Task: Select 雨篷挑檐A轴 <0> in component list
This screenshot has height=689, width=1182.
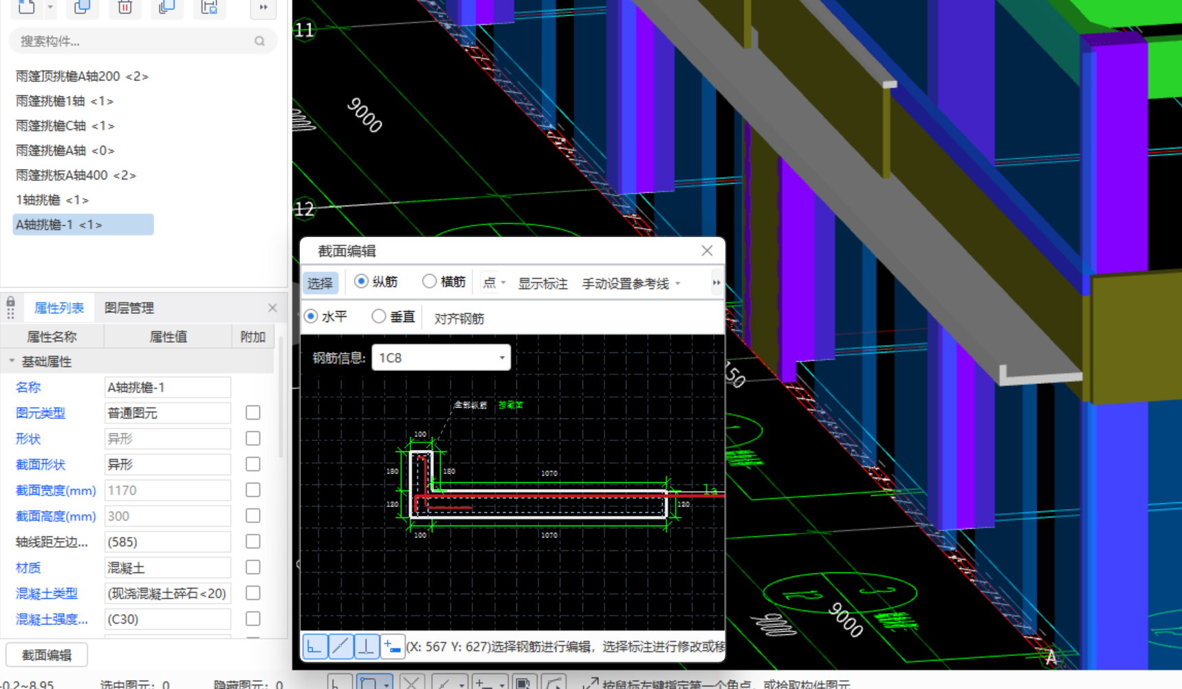Action: 65,150
